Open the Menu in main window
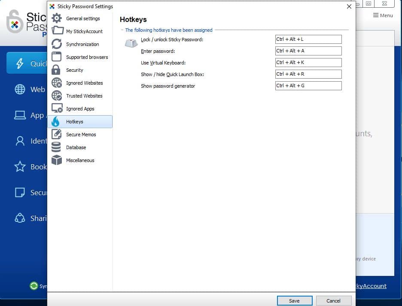The width and height of the screenshot is (402, 306). coord(383,15)
